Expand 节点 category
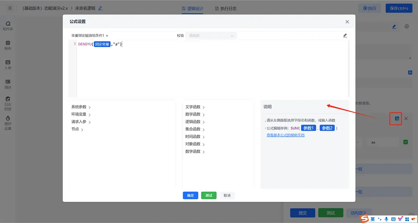This screenshot has height=223, width=418. [x=77, y=129]
